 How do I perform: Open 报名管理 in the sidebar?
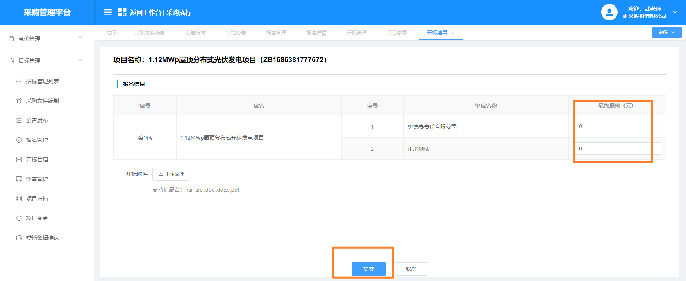(x=37, y=140)
